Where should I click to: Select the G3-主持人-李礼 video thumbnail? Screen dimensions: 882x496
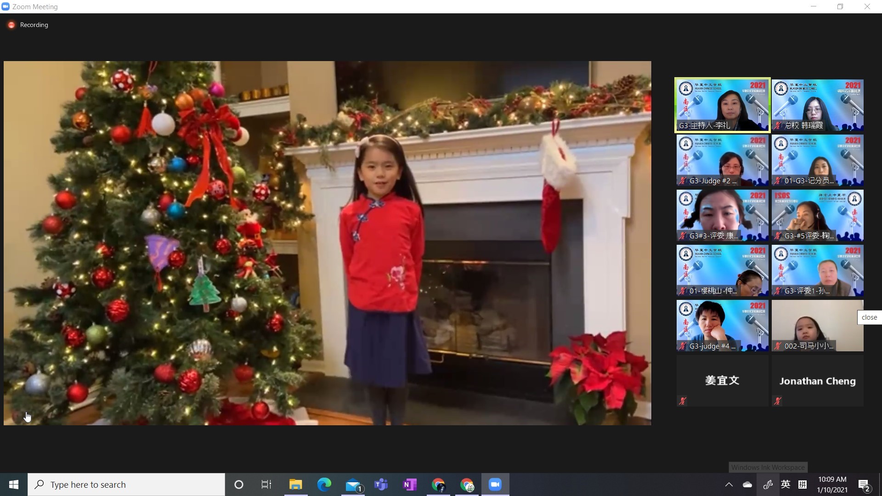point(722,105)
